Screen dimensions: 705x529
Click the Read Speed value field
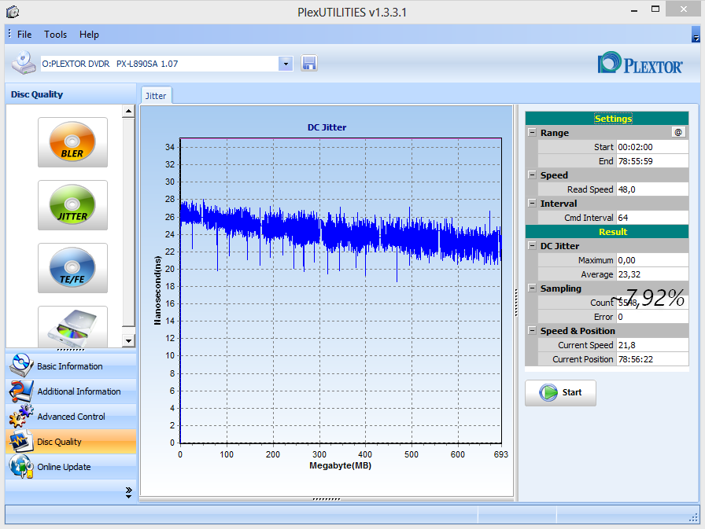point(652,189)
